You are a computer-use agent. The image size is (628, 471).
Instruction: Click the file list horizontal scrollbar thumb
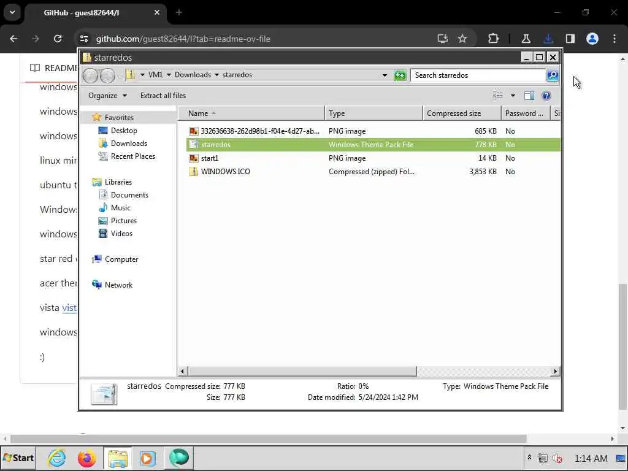[x=302, y=371]
